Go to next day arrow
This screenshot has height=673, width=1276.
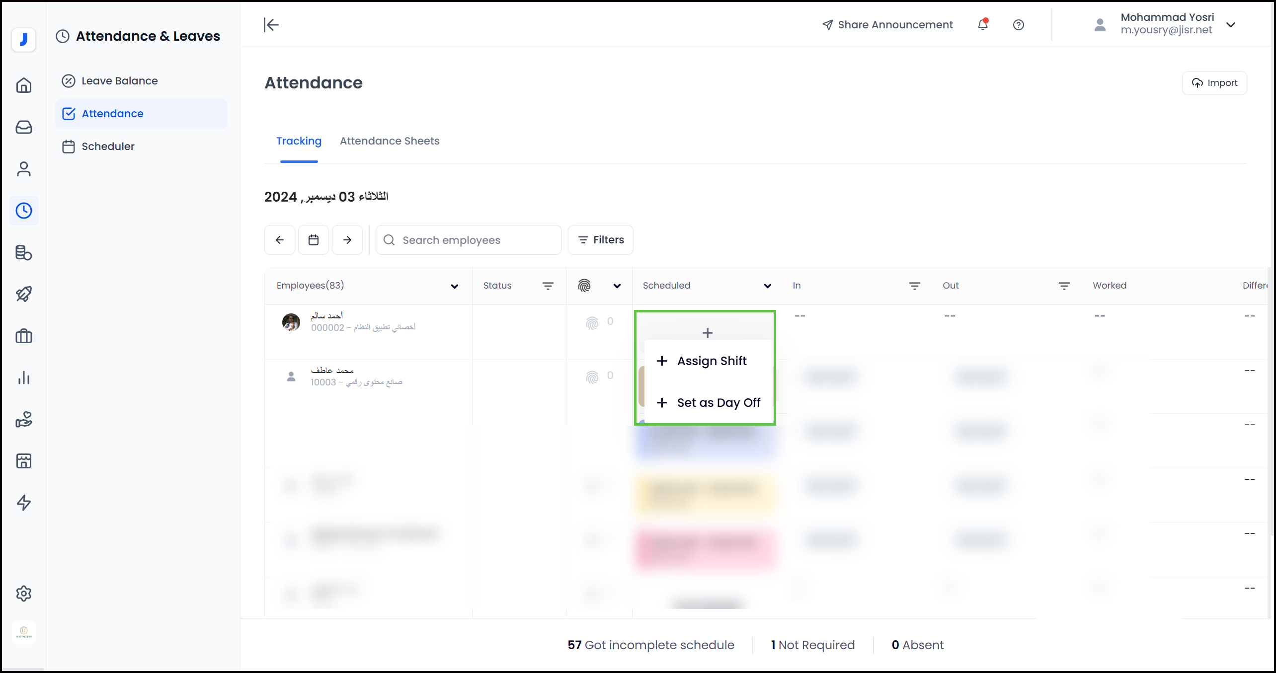click(347, 240)
